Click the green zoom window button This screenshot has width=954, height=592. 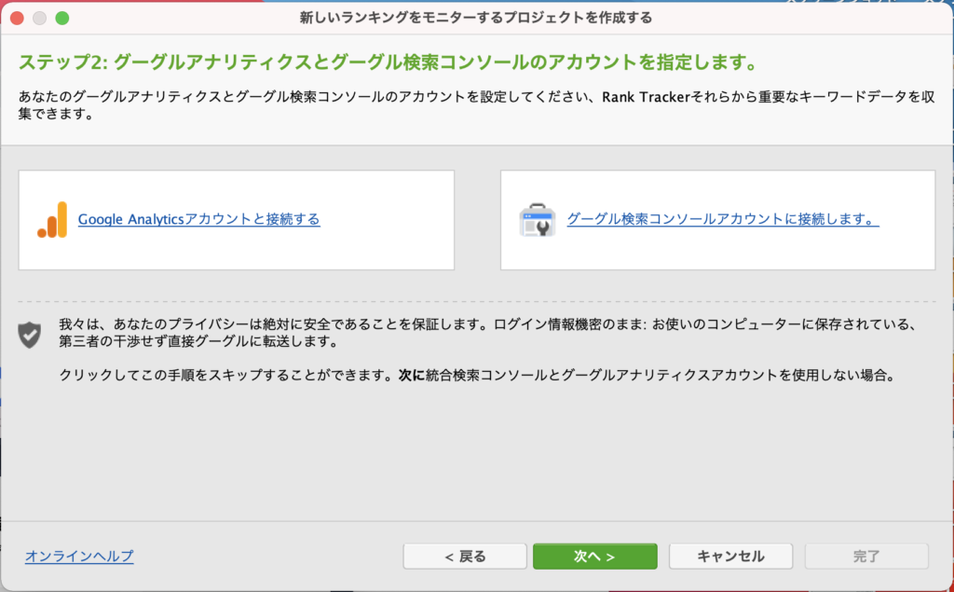click(x=62, y=18)
